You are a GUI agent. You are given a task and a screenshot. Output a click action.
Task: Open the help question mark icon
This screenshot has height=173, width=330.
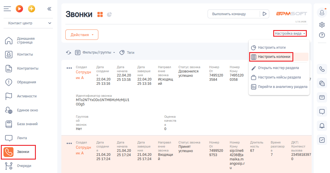click(322, 35)
